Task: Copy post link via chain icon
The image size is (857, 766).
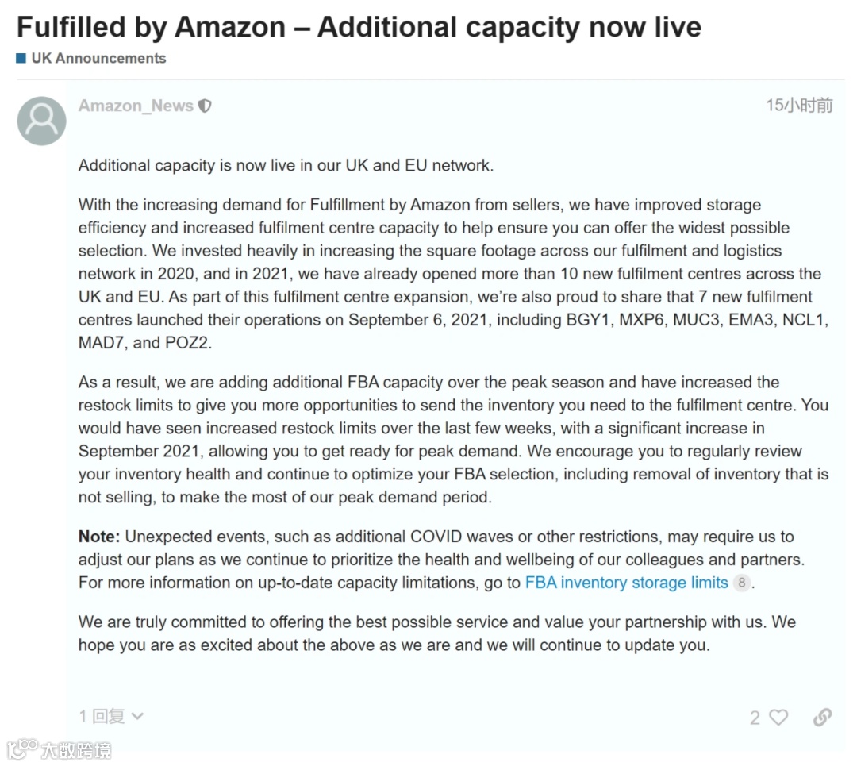Action: [x=822, y=718]
